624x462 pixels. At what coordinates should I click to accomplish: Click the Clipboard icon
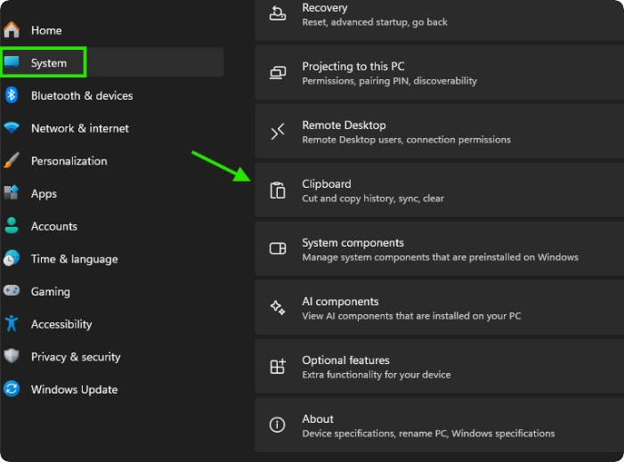pyautogui.click(x=278, y=190)
